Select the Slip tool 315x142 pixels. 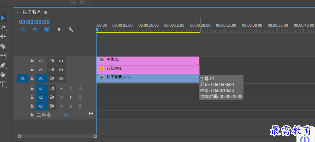point(3,56)
